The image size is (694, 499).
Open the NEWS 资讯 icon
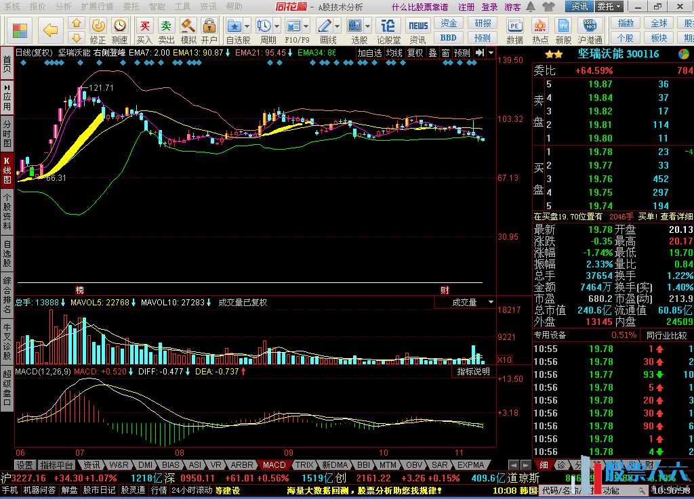point(417,31)
